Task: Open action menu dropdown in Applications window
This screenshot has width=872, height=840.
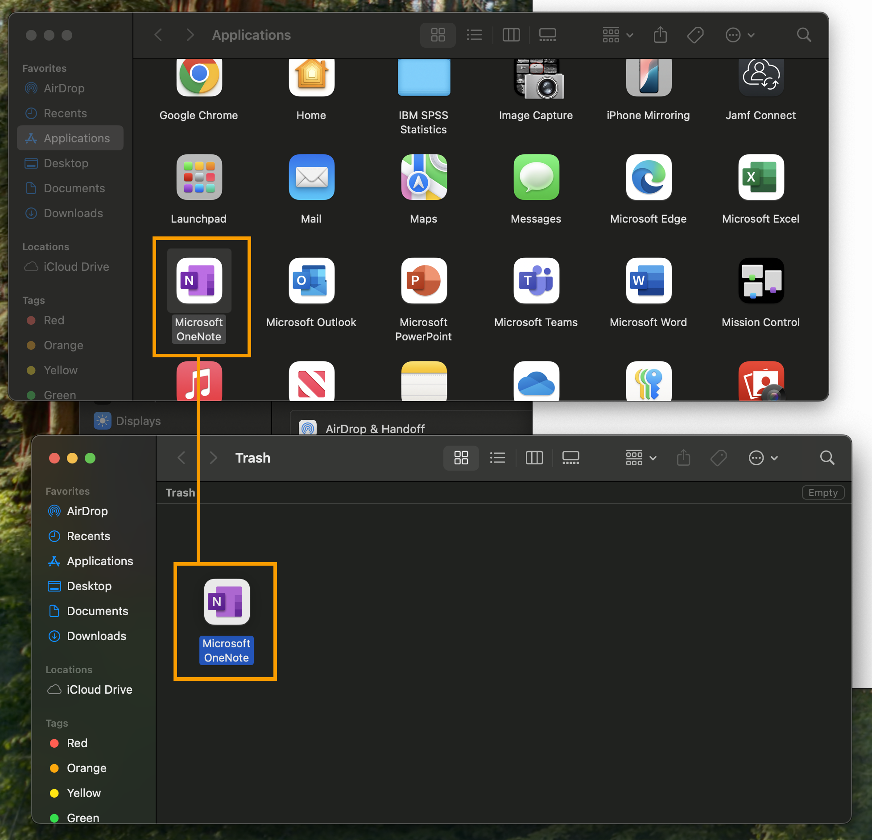Action: pyautogui.click(x=740, y=35)
